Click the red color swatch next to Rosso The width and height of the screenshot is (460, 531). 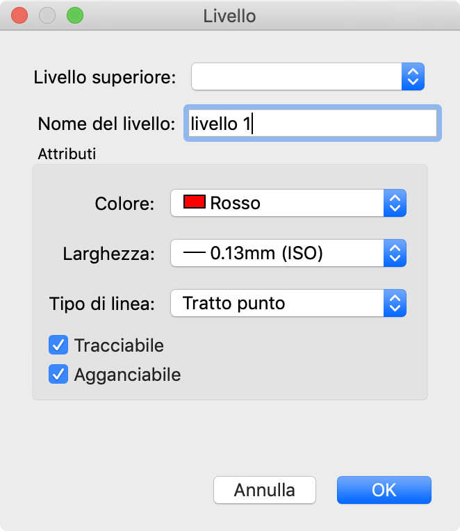(194, 203)
